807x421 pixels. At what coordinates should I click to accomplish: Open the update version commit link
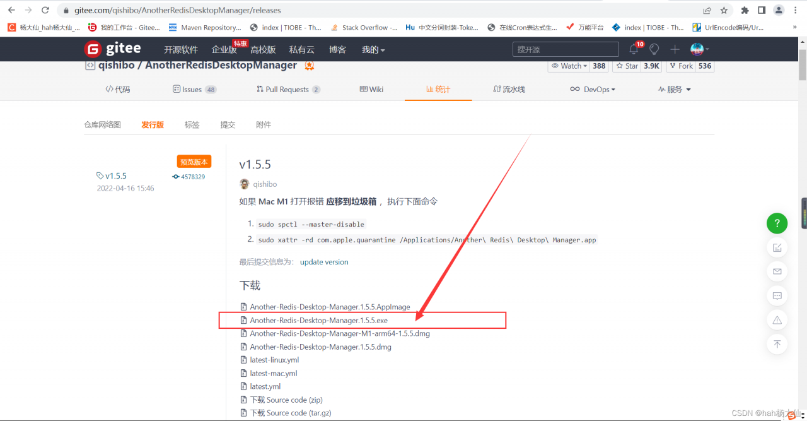[324, 262]
